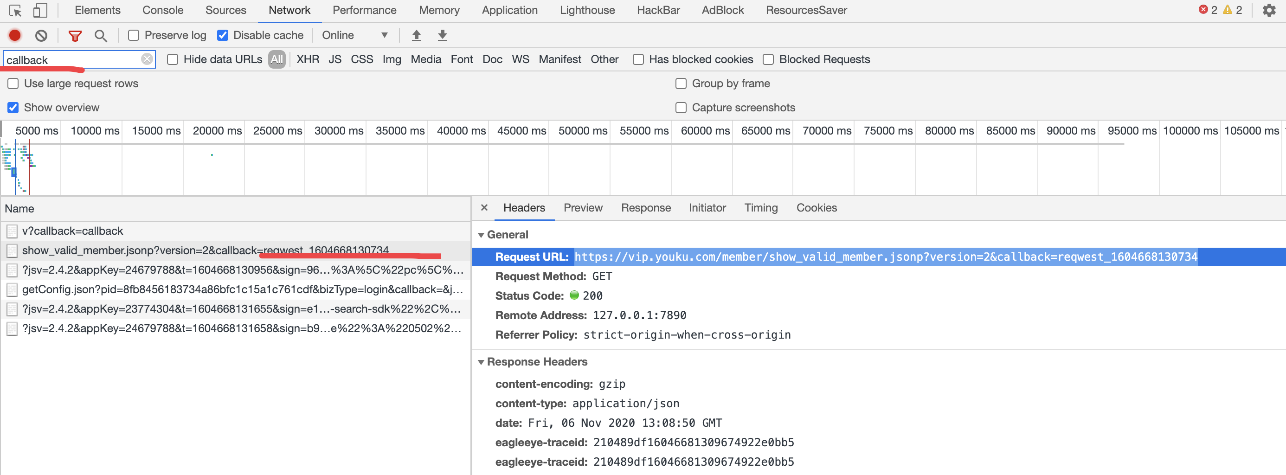The image size is (1286, 475).
Task: Open the Online throttling dropdown
Action: 355,35
